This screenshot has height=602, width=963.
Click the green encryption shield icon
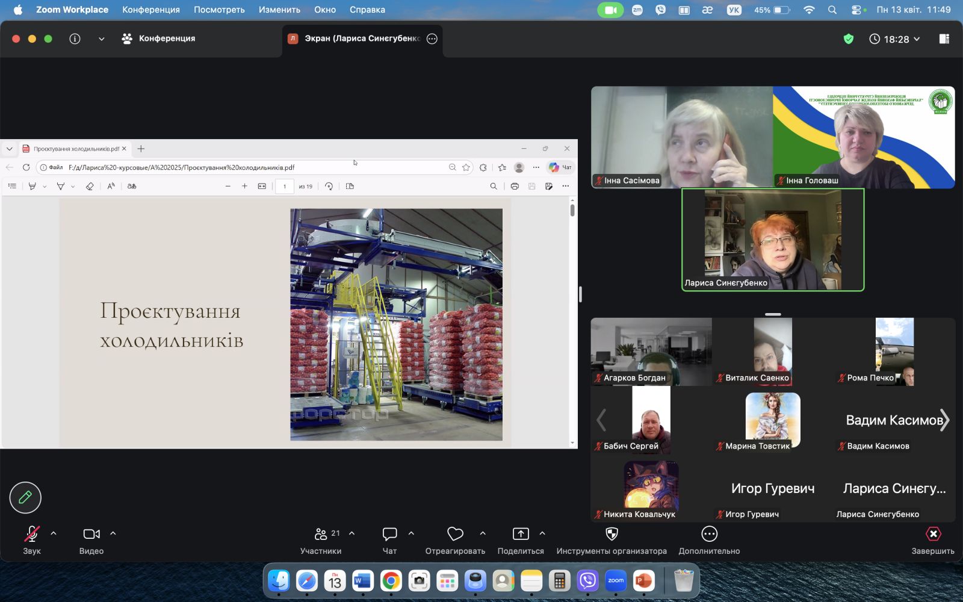coord(849,39)
